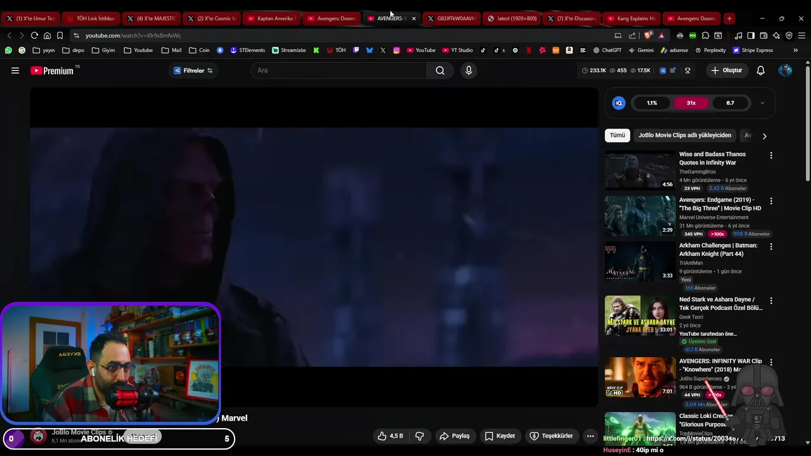Switch to Kang Explains tab
This screenshot has width=811, height=456.
(x=631, y=18)
